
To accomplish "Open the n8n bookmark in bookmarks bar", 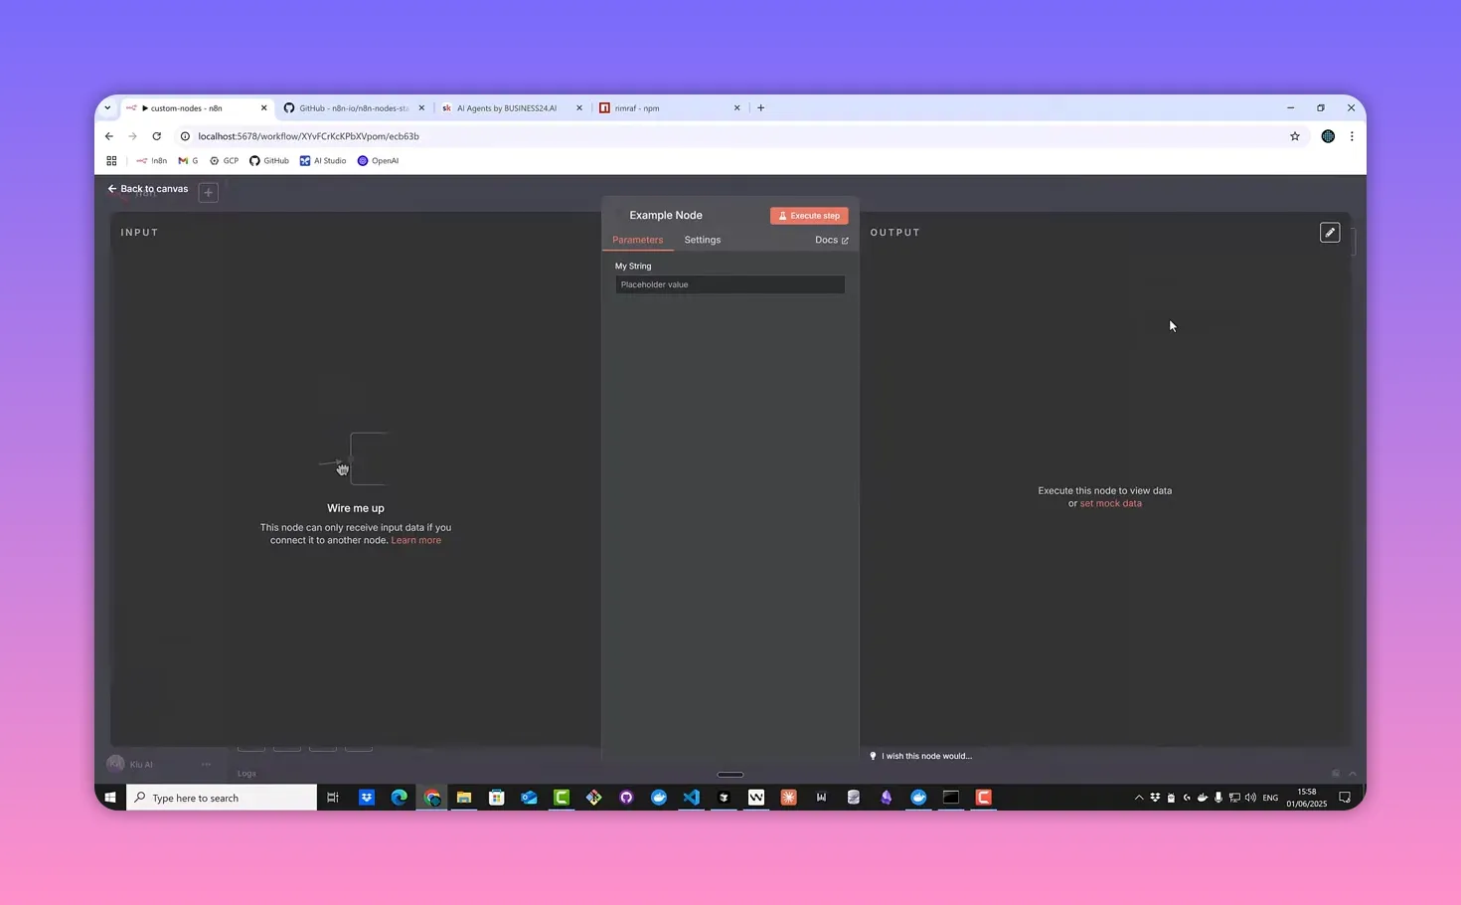I will (152, 160).
